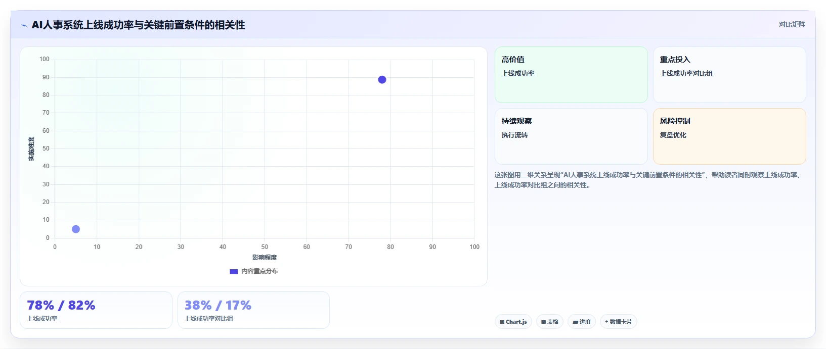Open the 风险控制 quadrant card
This screenshot has width=826, height=349.
point(729,136)
